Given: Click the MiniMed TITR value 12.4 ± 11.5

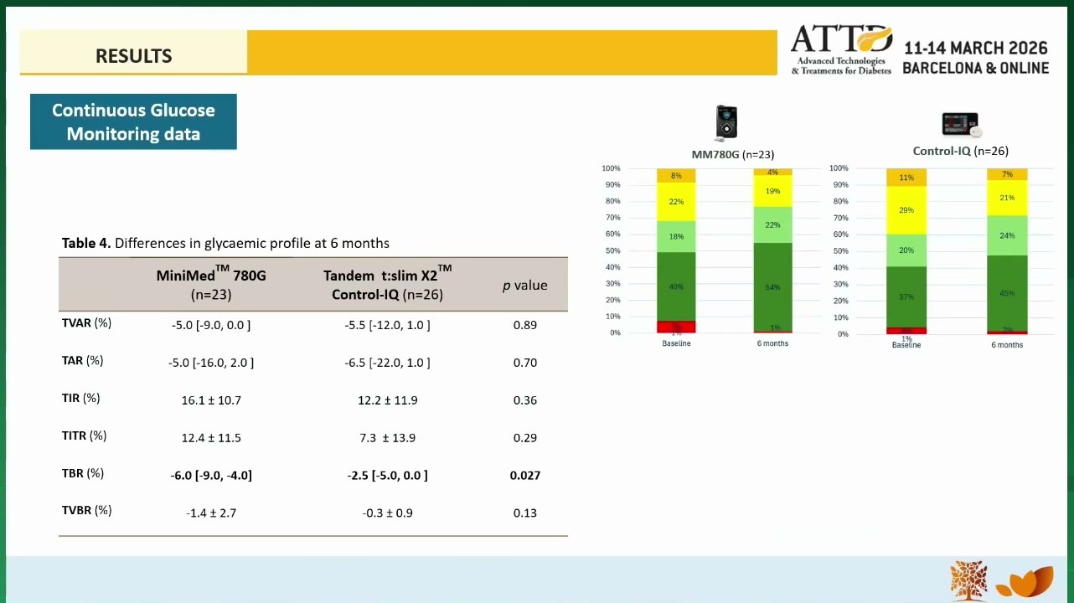Looking at the screenshot, I should (x=211, y=438).
